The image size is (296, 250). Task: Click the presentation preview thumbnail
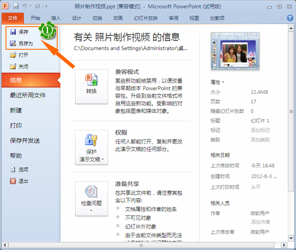pos(235,51)
